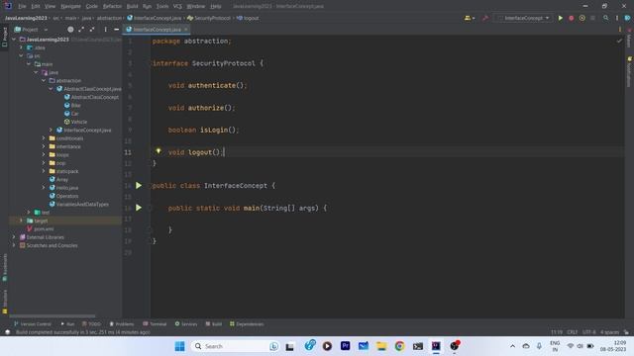Open the Project view selector dropdown
The image size is (634, 356).
click(31, 30)
